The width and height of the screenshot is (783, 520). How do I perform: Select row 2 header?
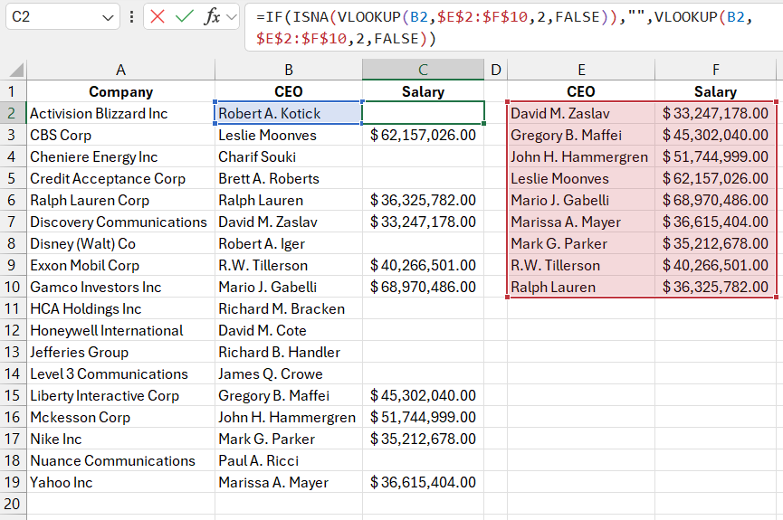pyautogui.click(x=13, y=113)
